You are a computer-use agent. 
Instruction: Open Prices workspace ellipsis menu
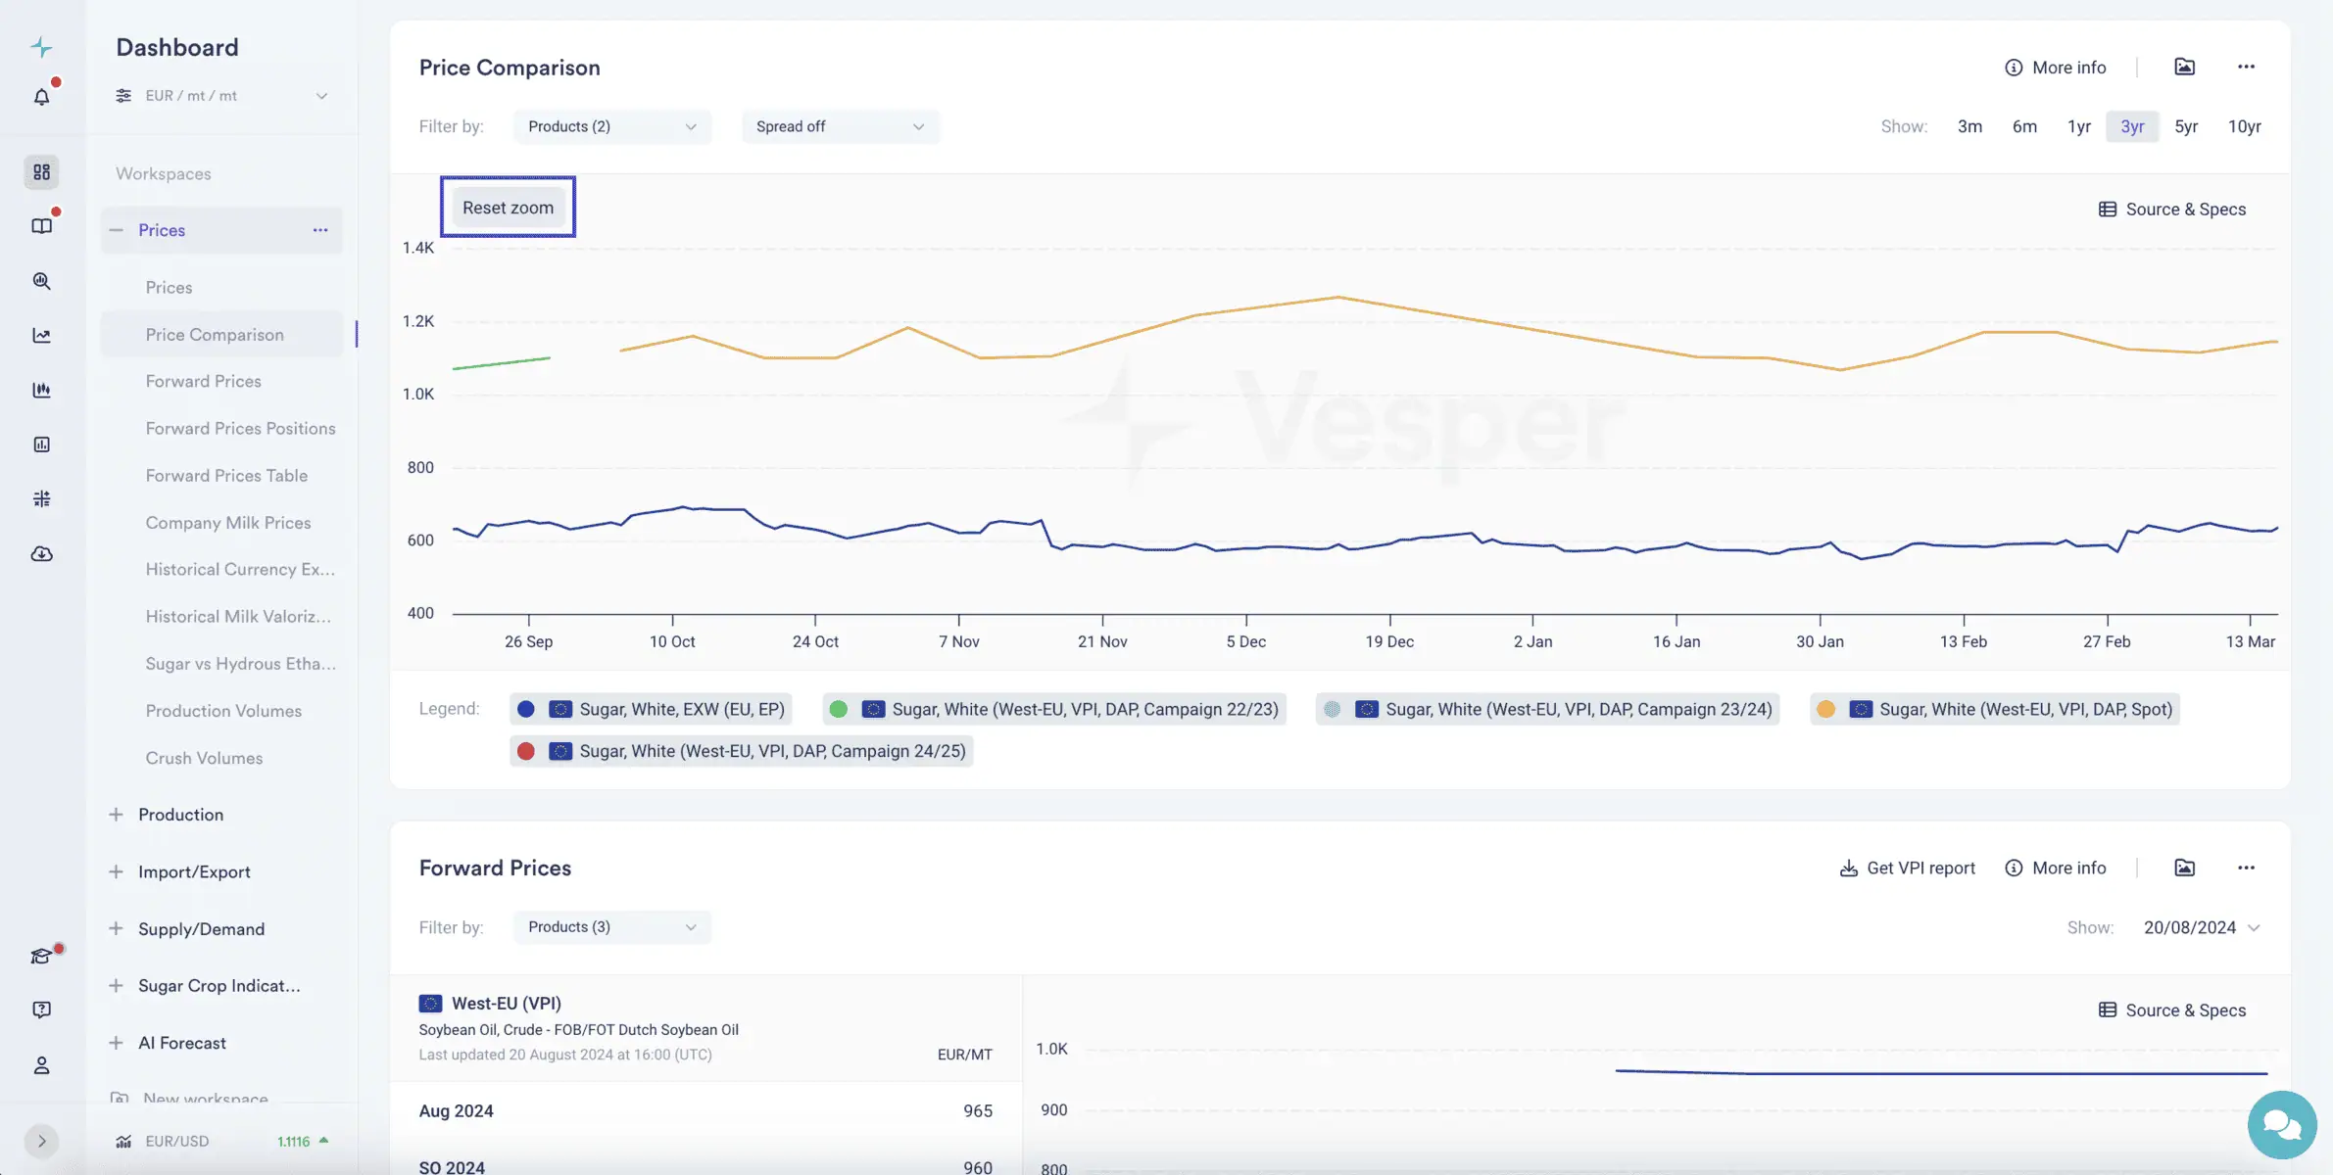click(320, 230)
